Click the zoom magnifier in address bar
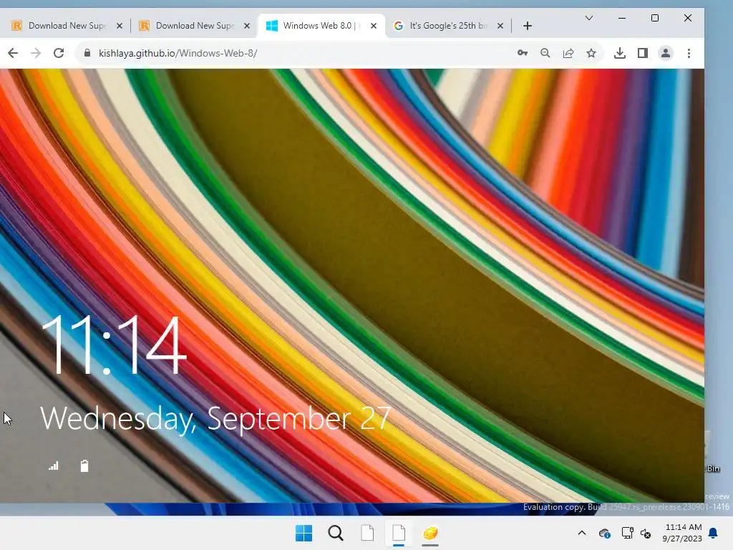Image resolution: width=733 pixels, height=550 pixels. click(545, 53)
